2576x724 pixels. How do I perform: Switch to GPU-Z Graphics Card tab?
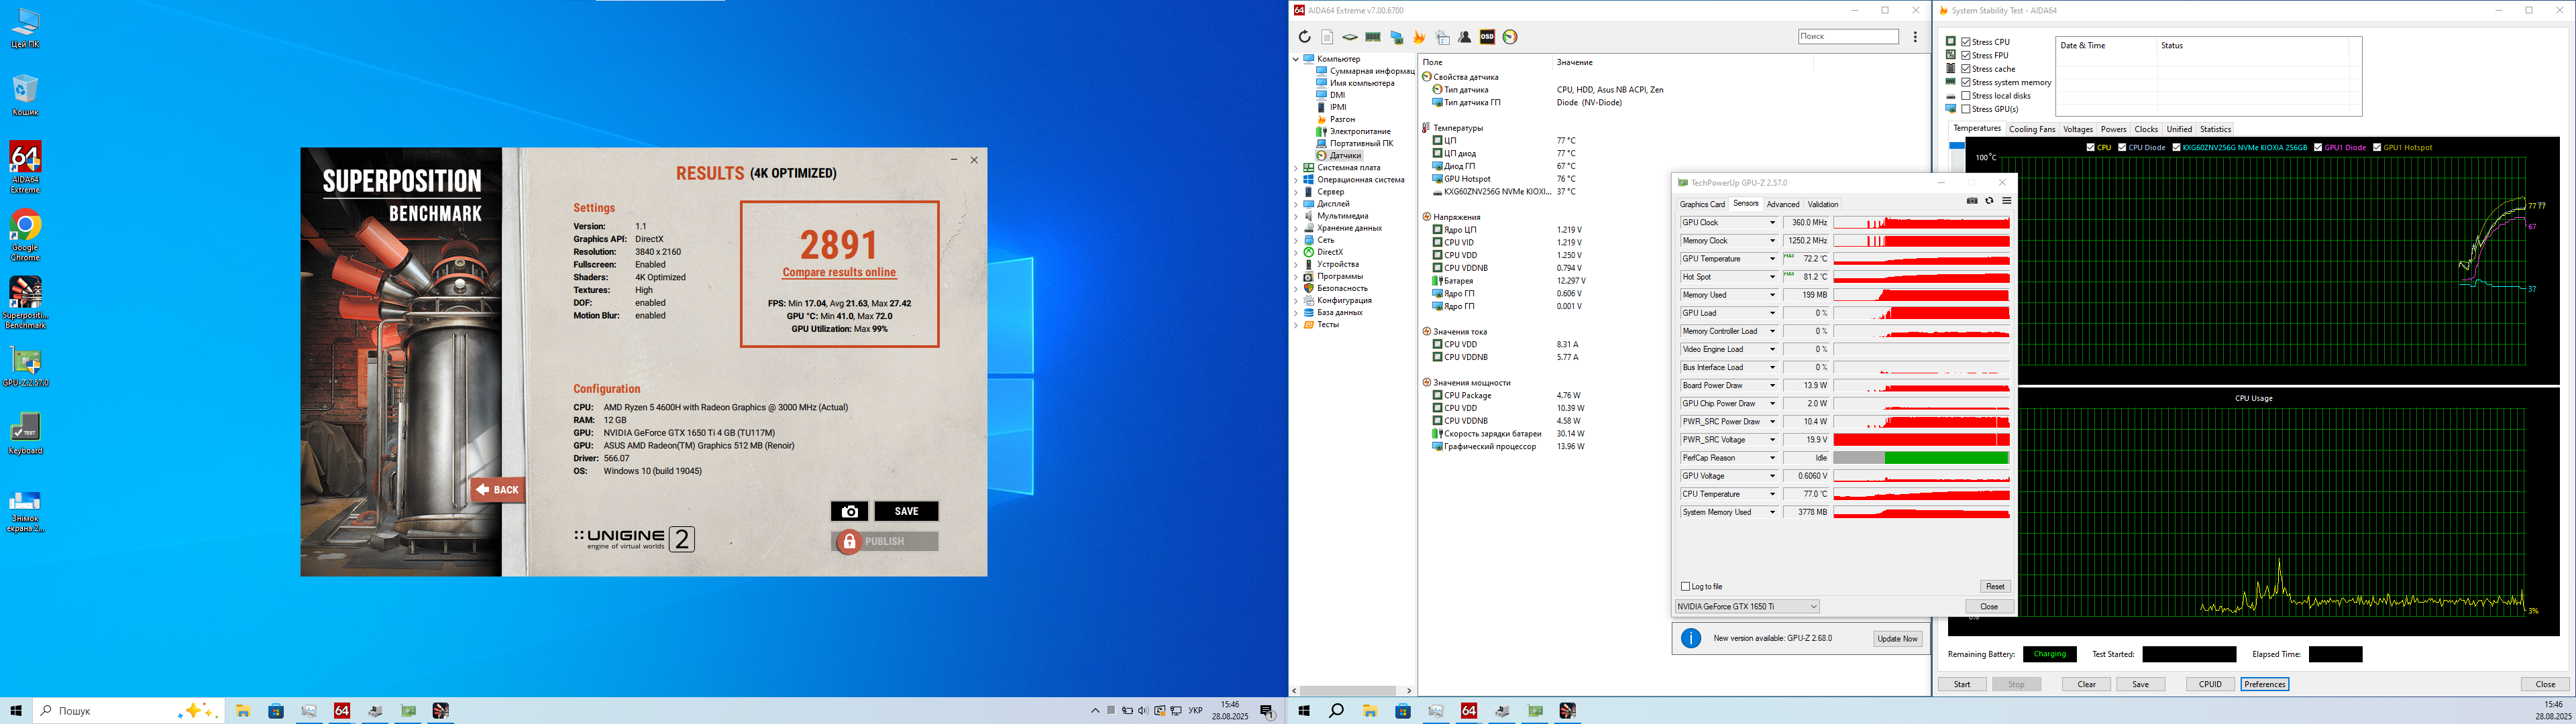point(1702,204)
